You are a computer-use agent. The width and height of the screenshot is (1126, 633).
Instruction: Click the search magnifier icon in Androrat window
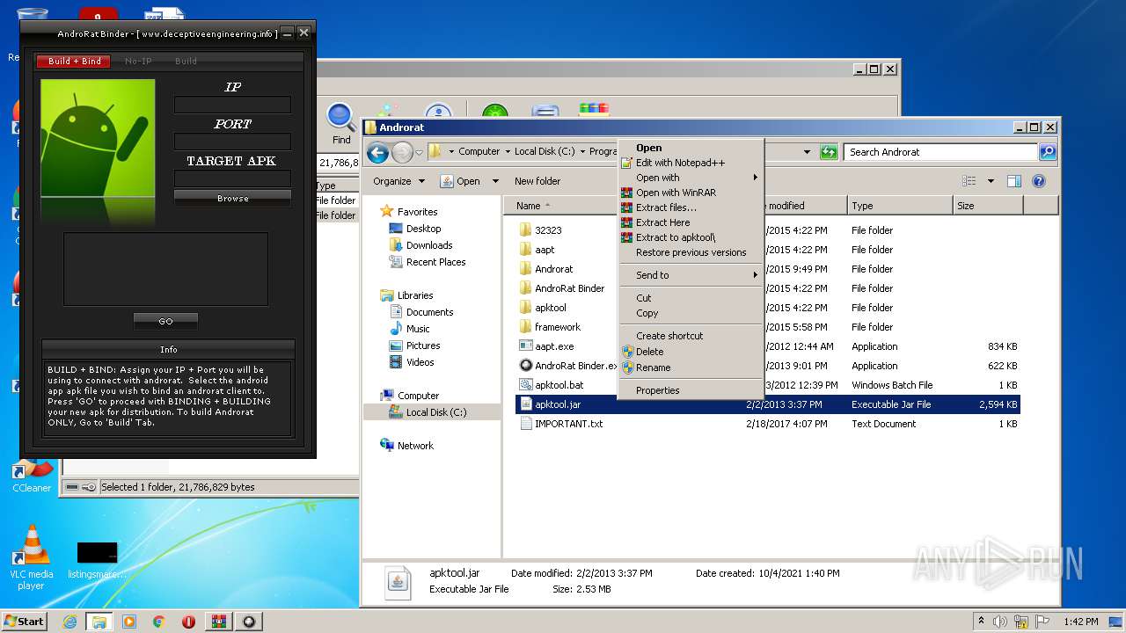[x=1047, y=152]
